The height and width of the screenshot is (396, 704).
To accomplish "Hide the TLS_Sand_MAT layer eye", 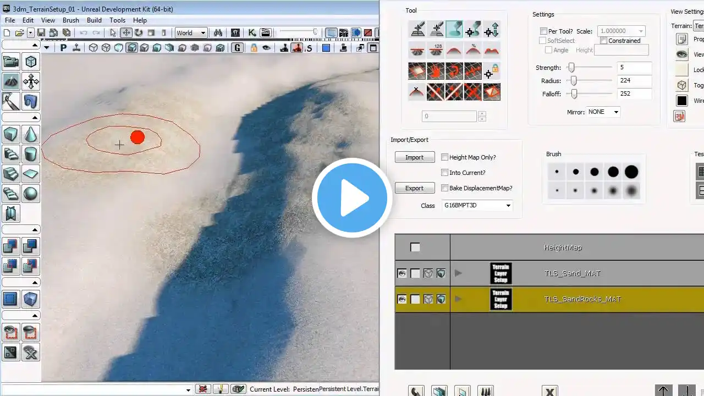I will pyautogui.click(x=402, y=273).
